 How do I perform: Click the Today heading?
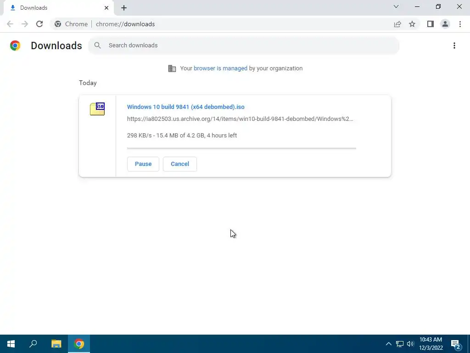pos(88,83)
